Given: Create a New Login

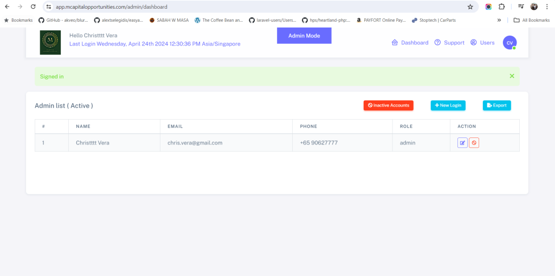Looking at the screenshot, I should point(448,106).
